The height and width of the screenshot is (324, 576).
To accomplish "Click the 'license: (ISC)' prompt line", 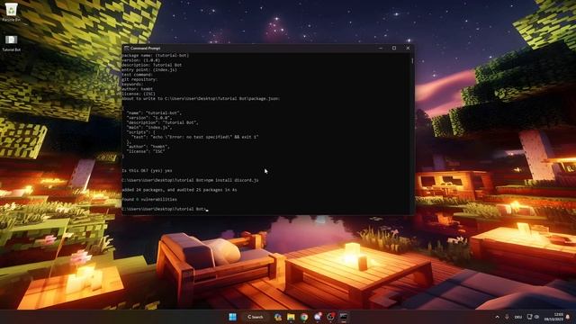I will tap(139, 94).
